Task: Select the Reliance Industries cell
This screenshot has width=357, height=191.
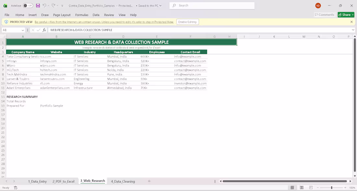Action: [x=23, y=83]
